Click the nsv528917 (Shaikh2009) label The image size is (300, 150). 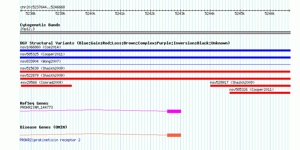[x=233, y=82]
